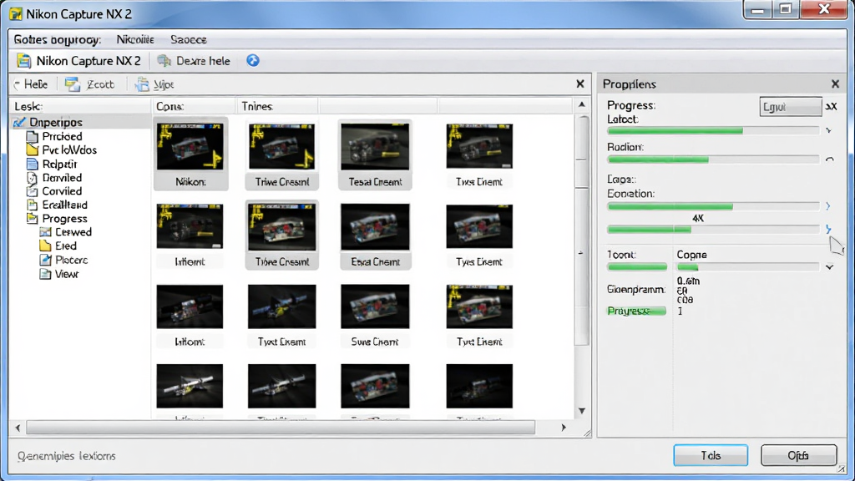
Task: Click the green Toont bar
Action: 637,267
